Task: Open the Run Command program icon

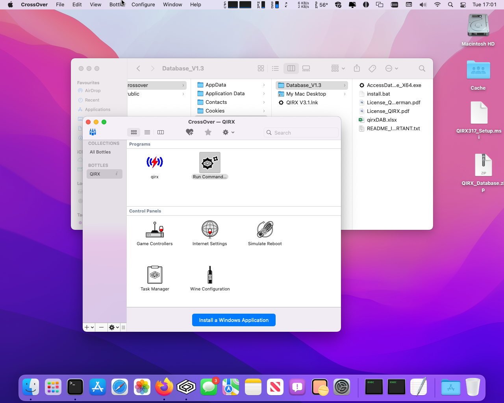Action: pyautogui.click(x=210, y=163)
